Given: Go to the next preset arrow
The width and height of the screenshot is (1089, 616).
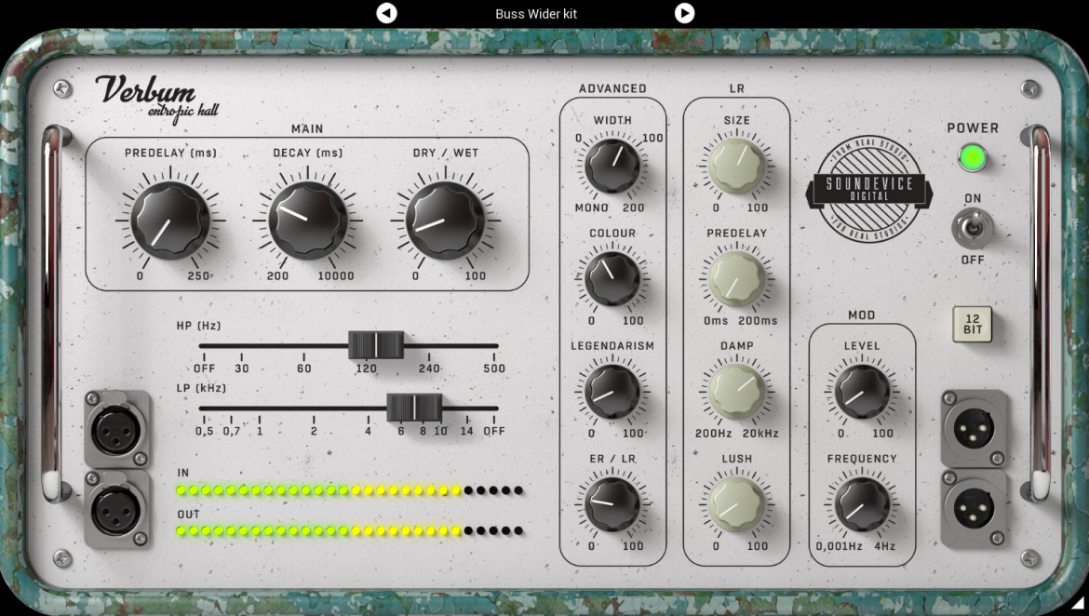Looking at the screenshot, I should (x=684, y=13).
